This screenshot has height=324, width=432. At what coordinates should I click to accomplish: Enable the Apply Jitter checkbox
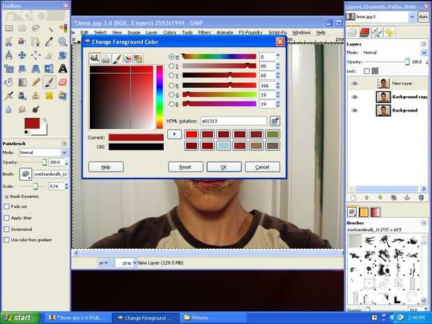pyautogui.click(x=6, y=217)
